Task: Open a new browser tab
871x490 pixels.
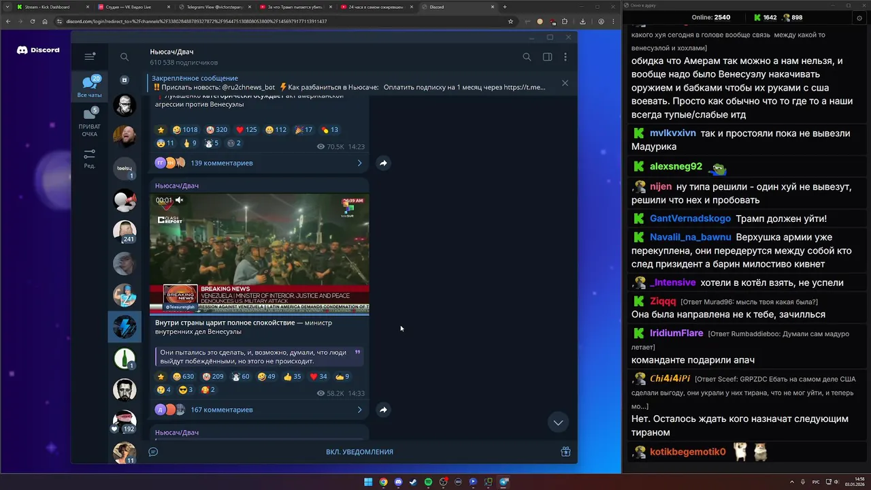Action: pyautogui.click(x=504, y=7)
